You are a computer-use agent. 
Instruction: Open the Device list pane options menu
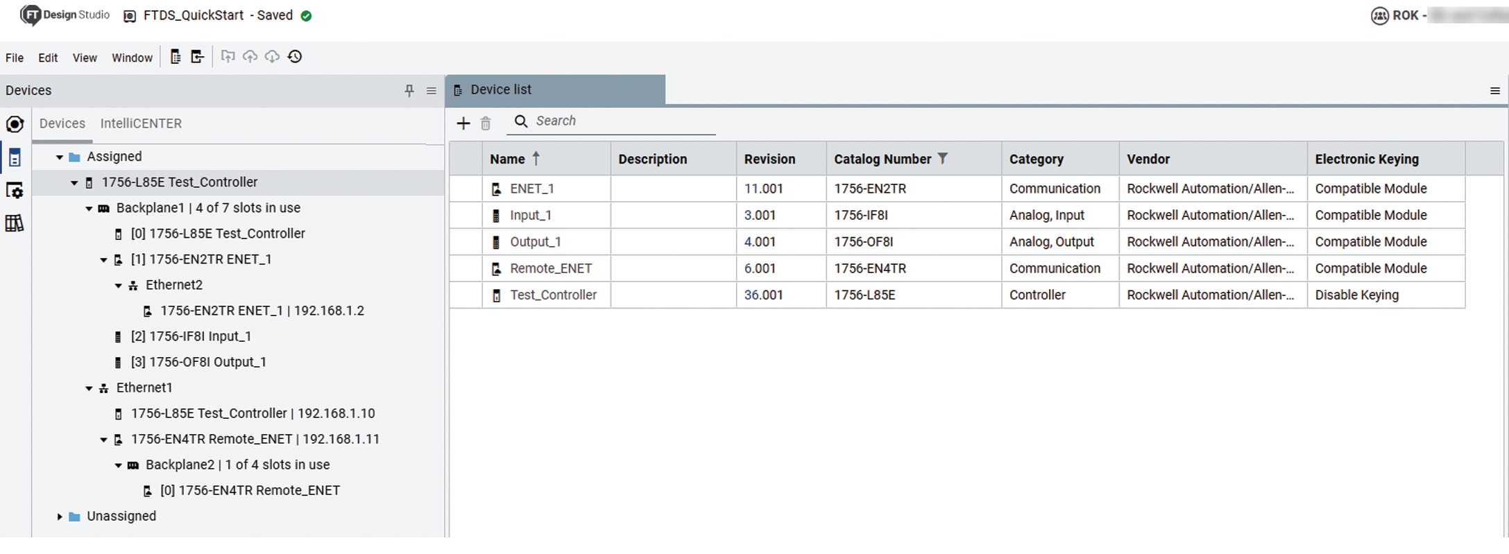1495,91
